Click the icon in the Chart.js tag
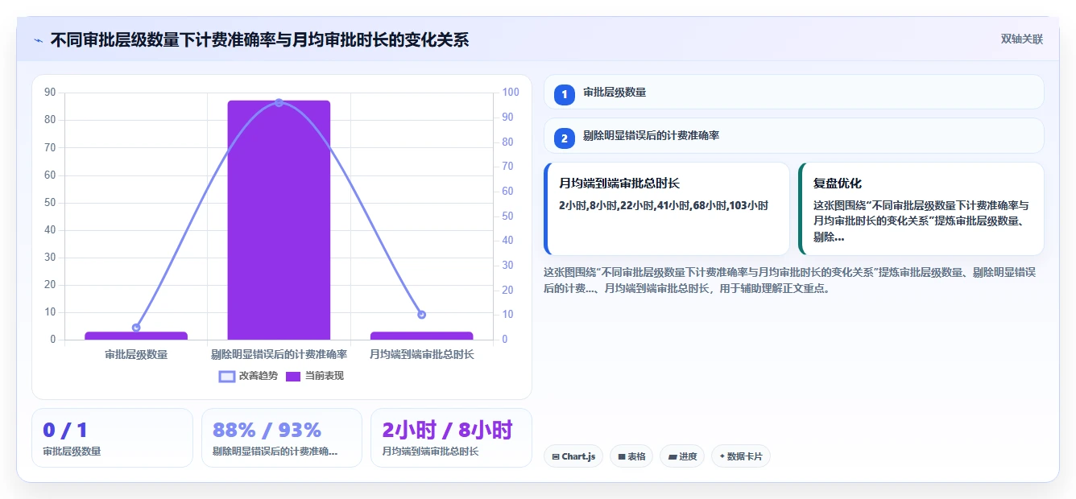1076x499 pixels. [x=556, y=457]
